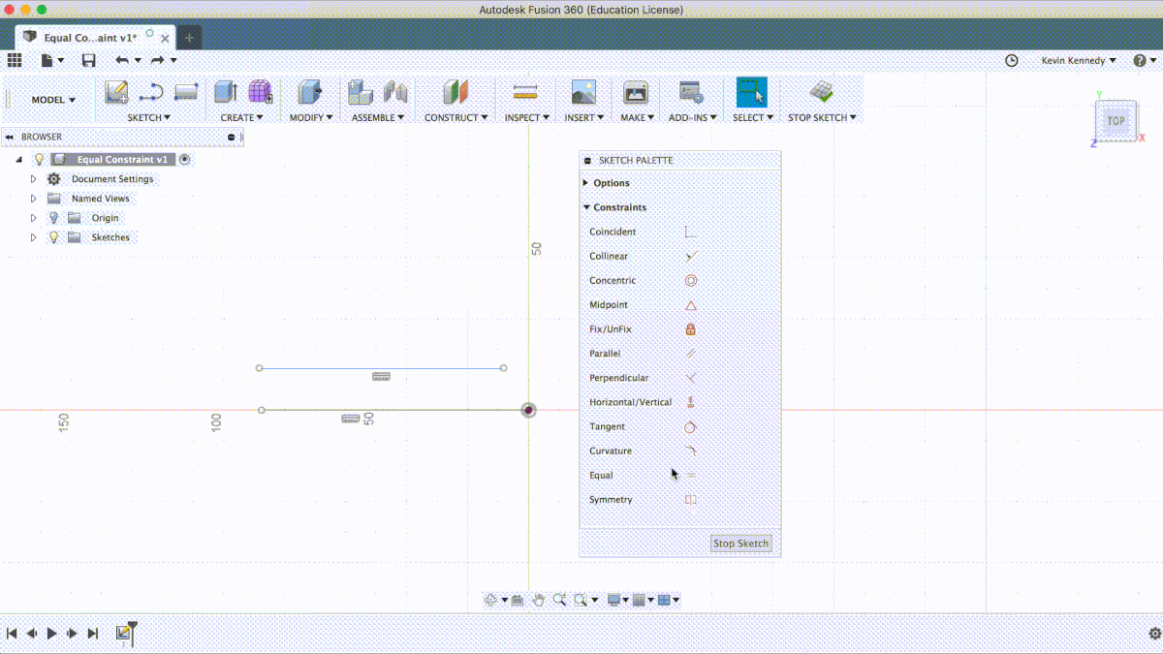The width and height of the screenshot is (1163, 654).
Task: Toggle the Equal Constraint v1 lightbulb visibility
Action: (x=40, y=159)
